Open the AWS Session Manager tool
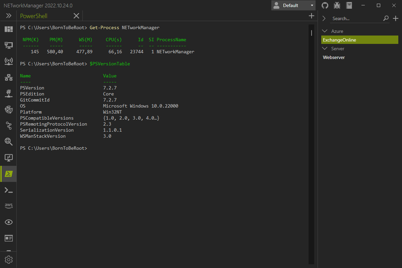This screenshot has width=402, height=268. [8, 206]
